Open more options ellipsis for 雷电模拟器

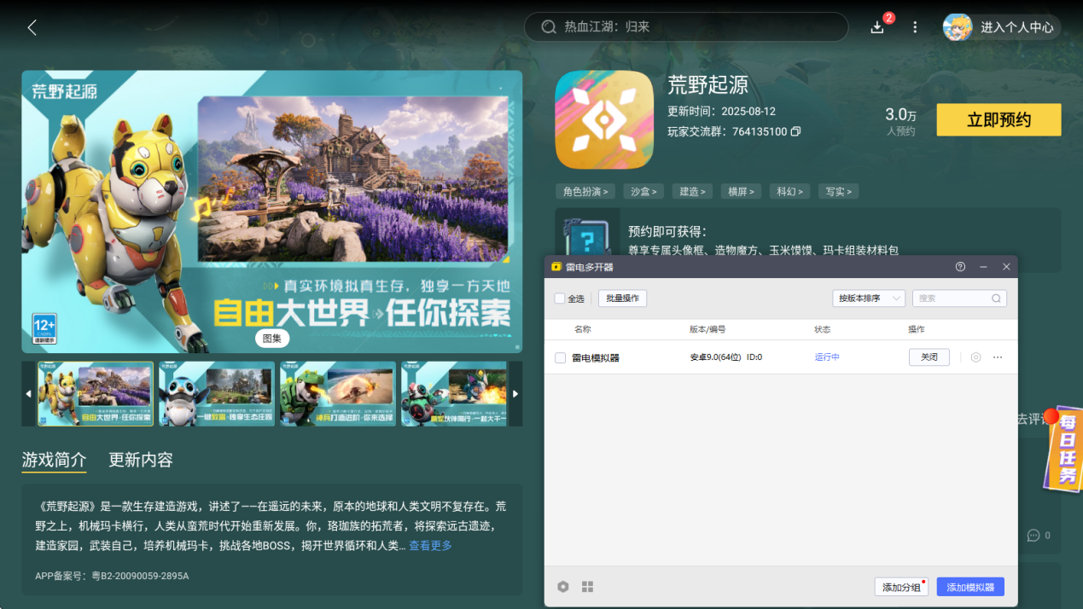point(998,357)
